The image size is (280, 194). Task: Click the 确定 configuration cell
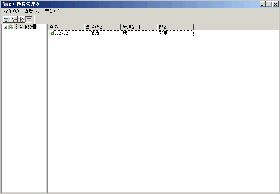[163, 33]
